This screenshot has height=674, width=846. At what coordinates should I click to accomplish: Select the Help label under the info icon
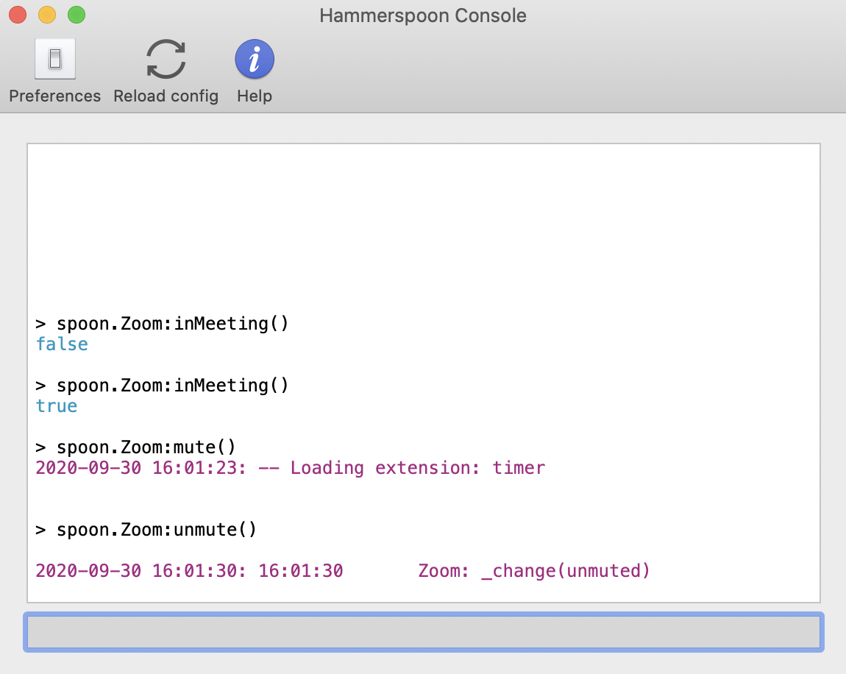[x=255, y=96]
